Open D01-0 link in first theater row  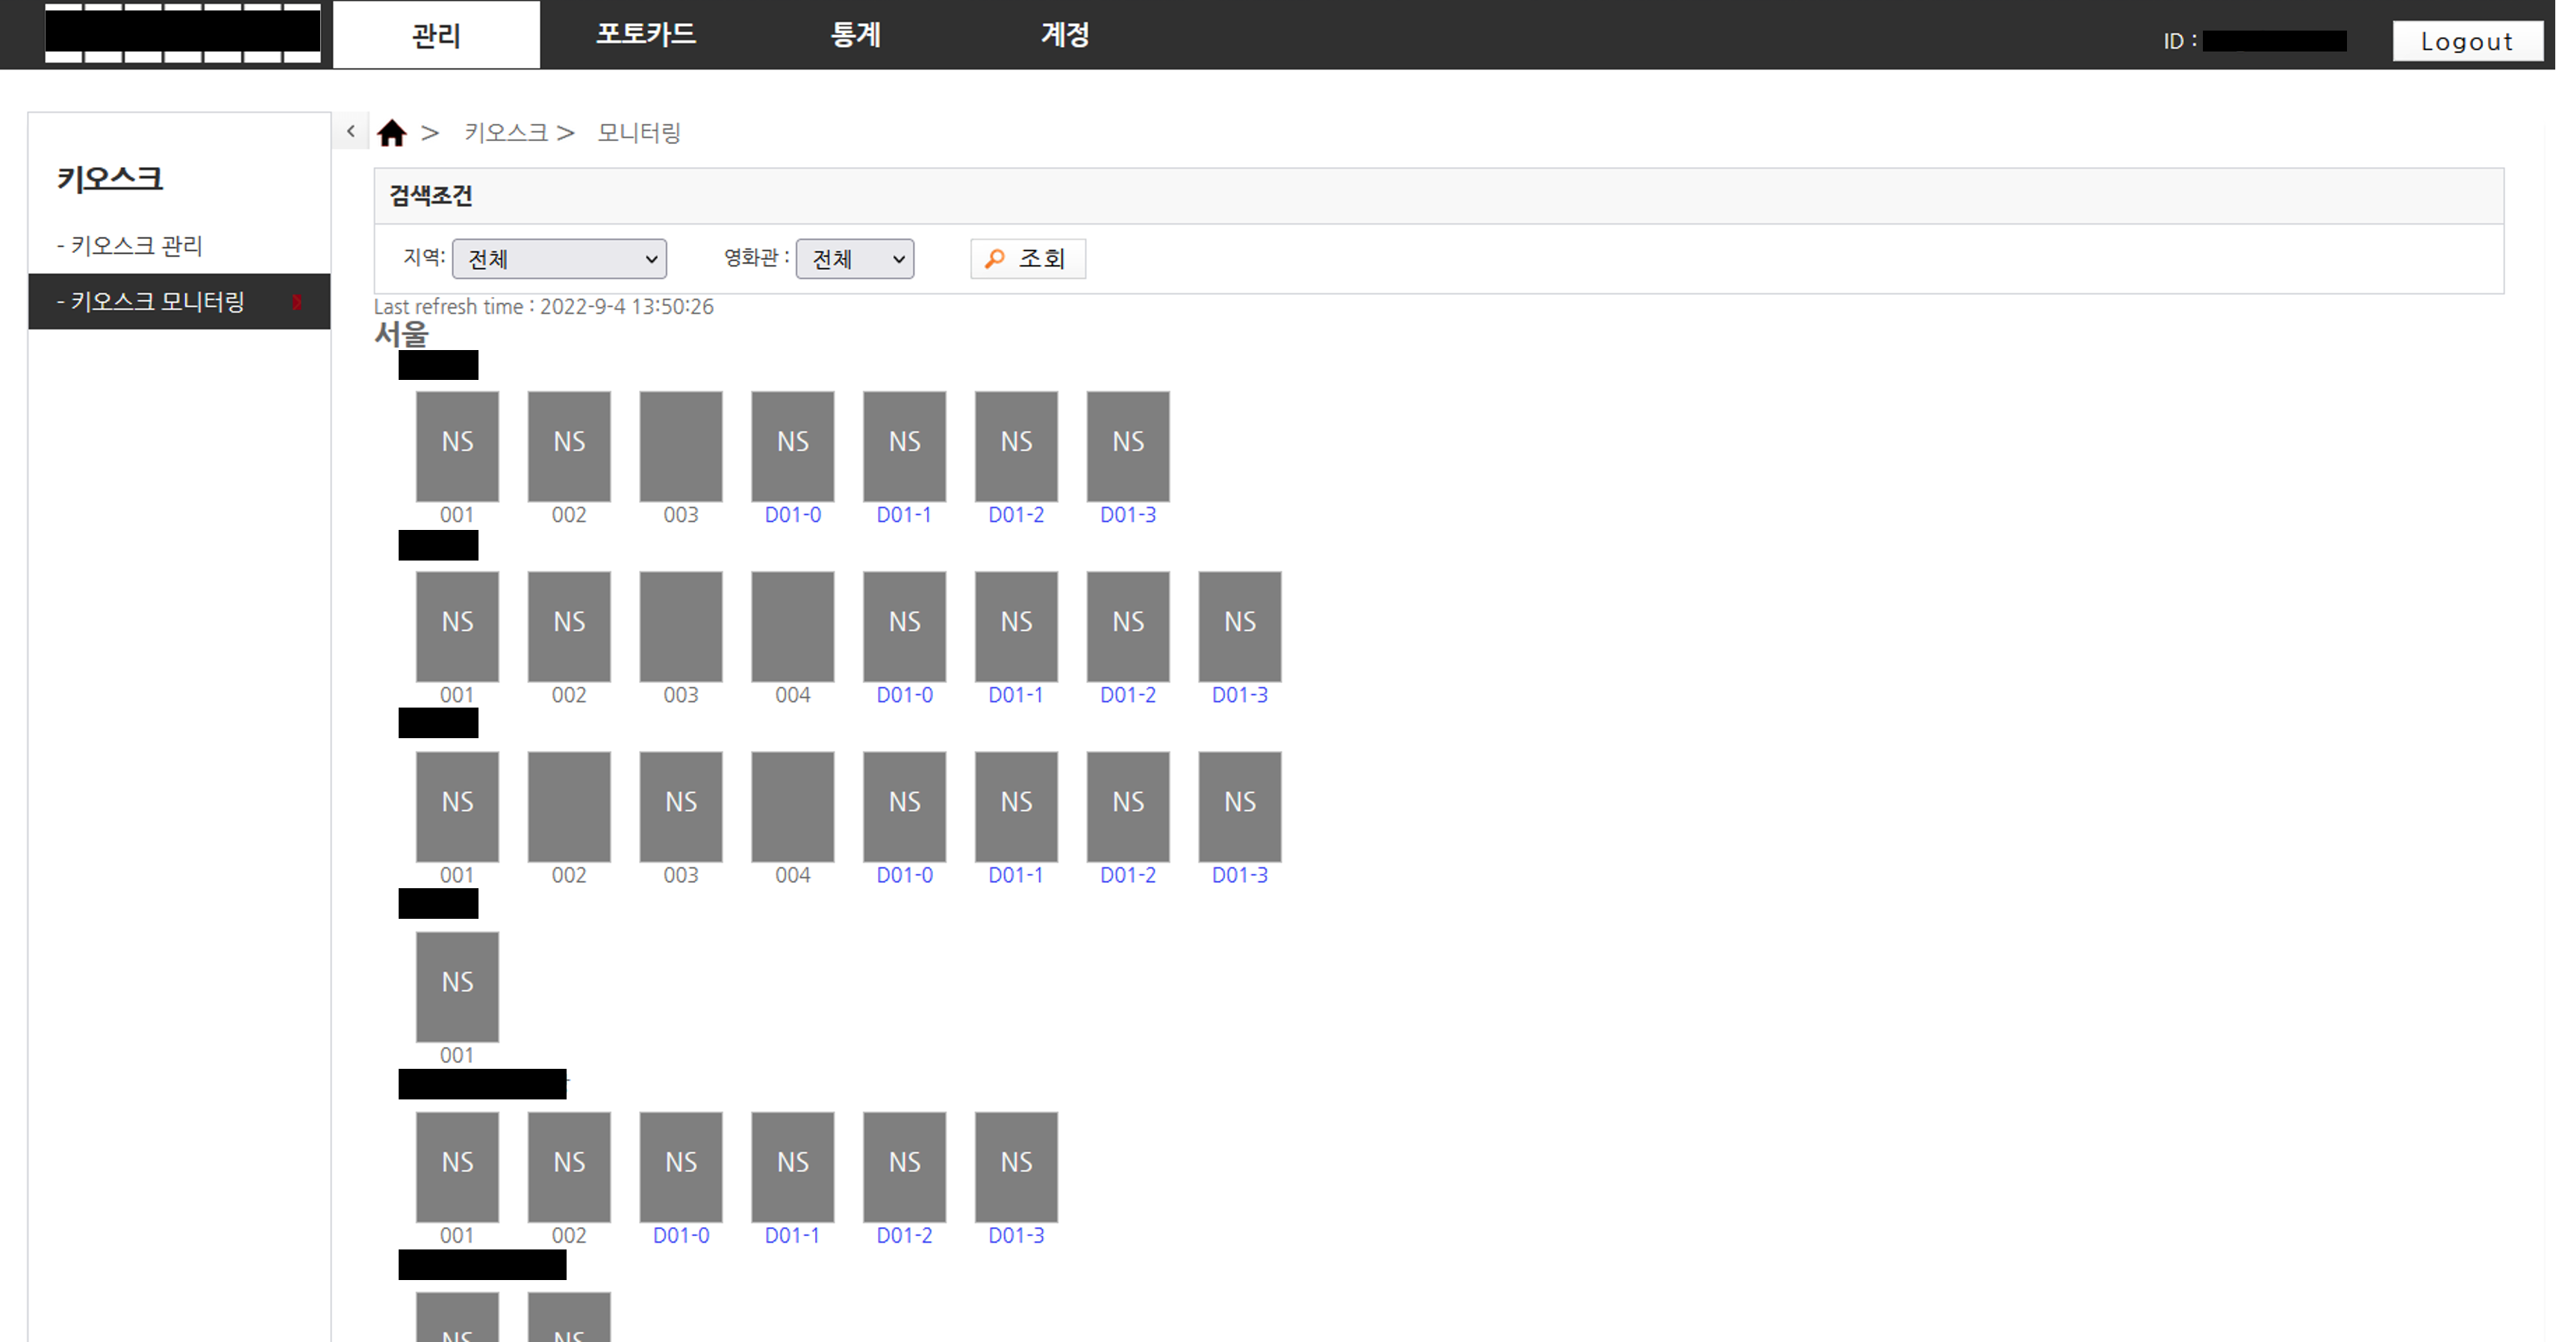coord(793,515)
